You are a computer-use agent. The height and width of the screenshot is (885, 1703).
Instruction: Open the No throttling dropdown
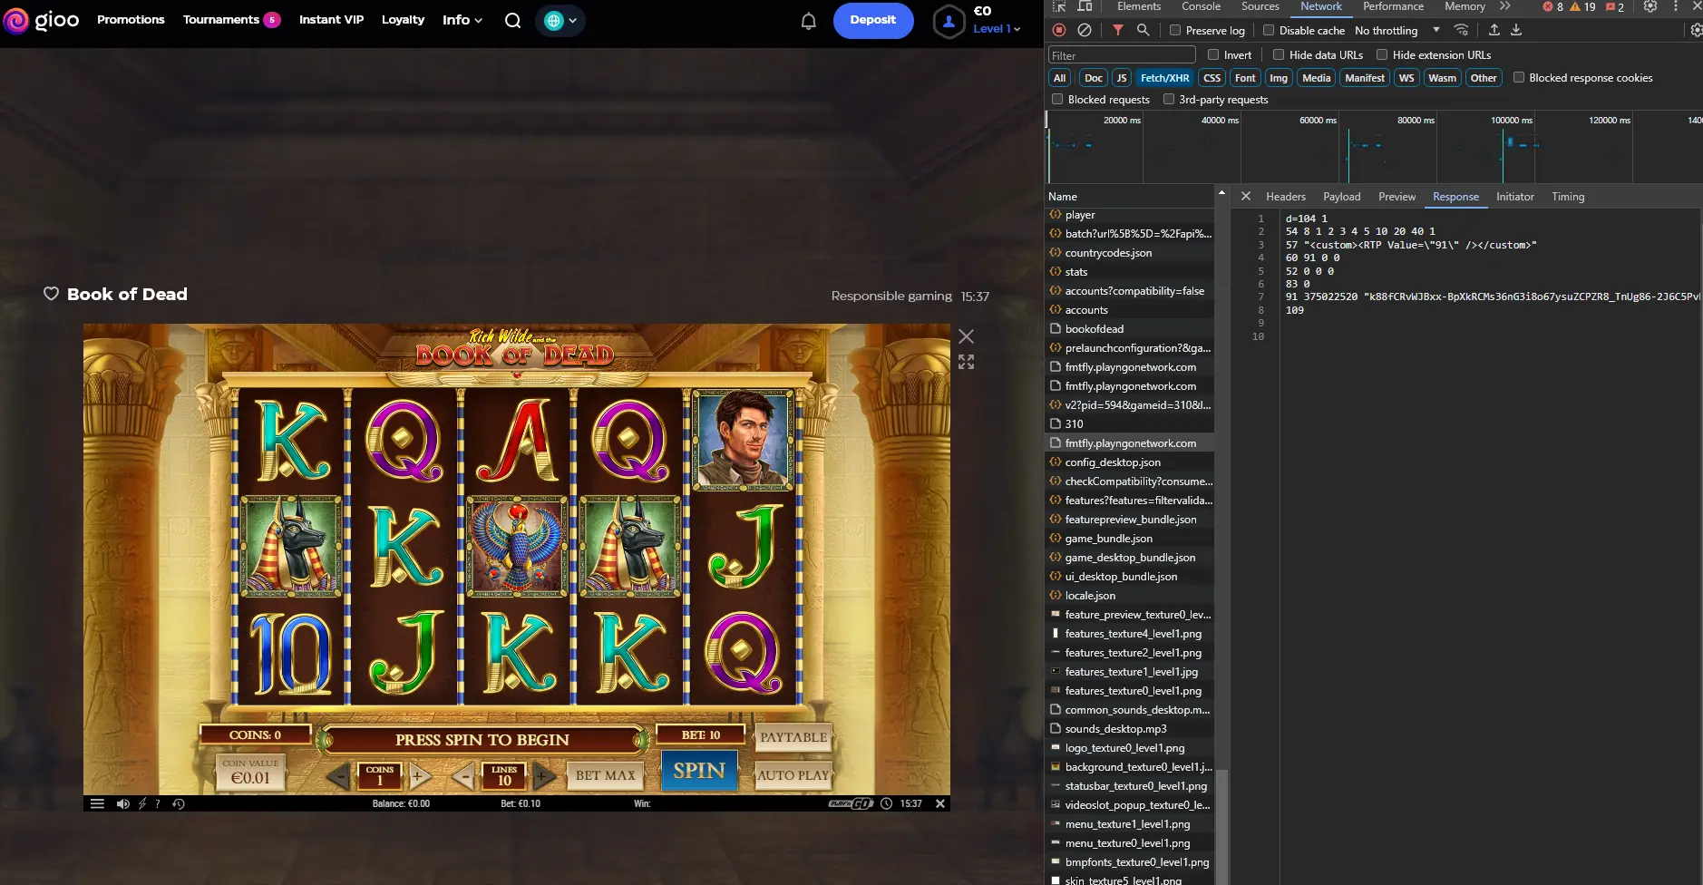coord(1397,30)
